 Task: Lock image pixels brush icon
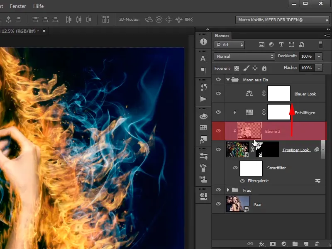[x=246, y=68]
